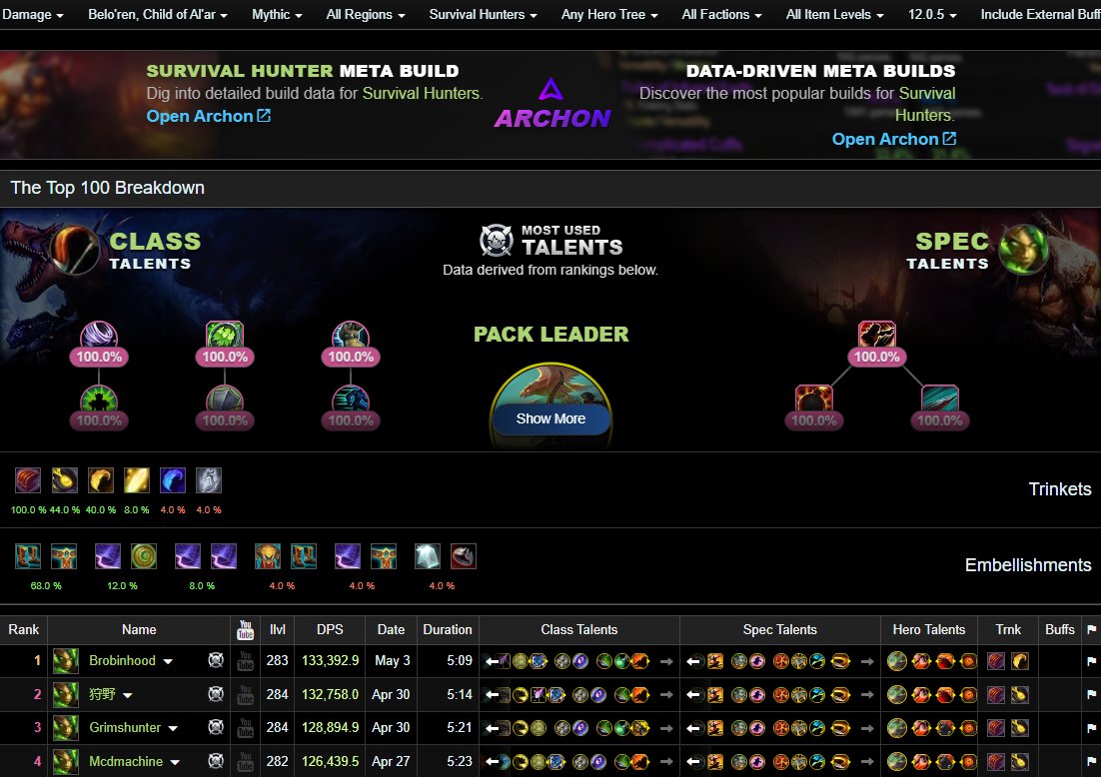Click the blue crescent trinket icon
Image resolution: width=1101 pixels, height=777 pixels.
173,480
